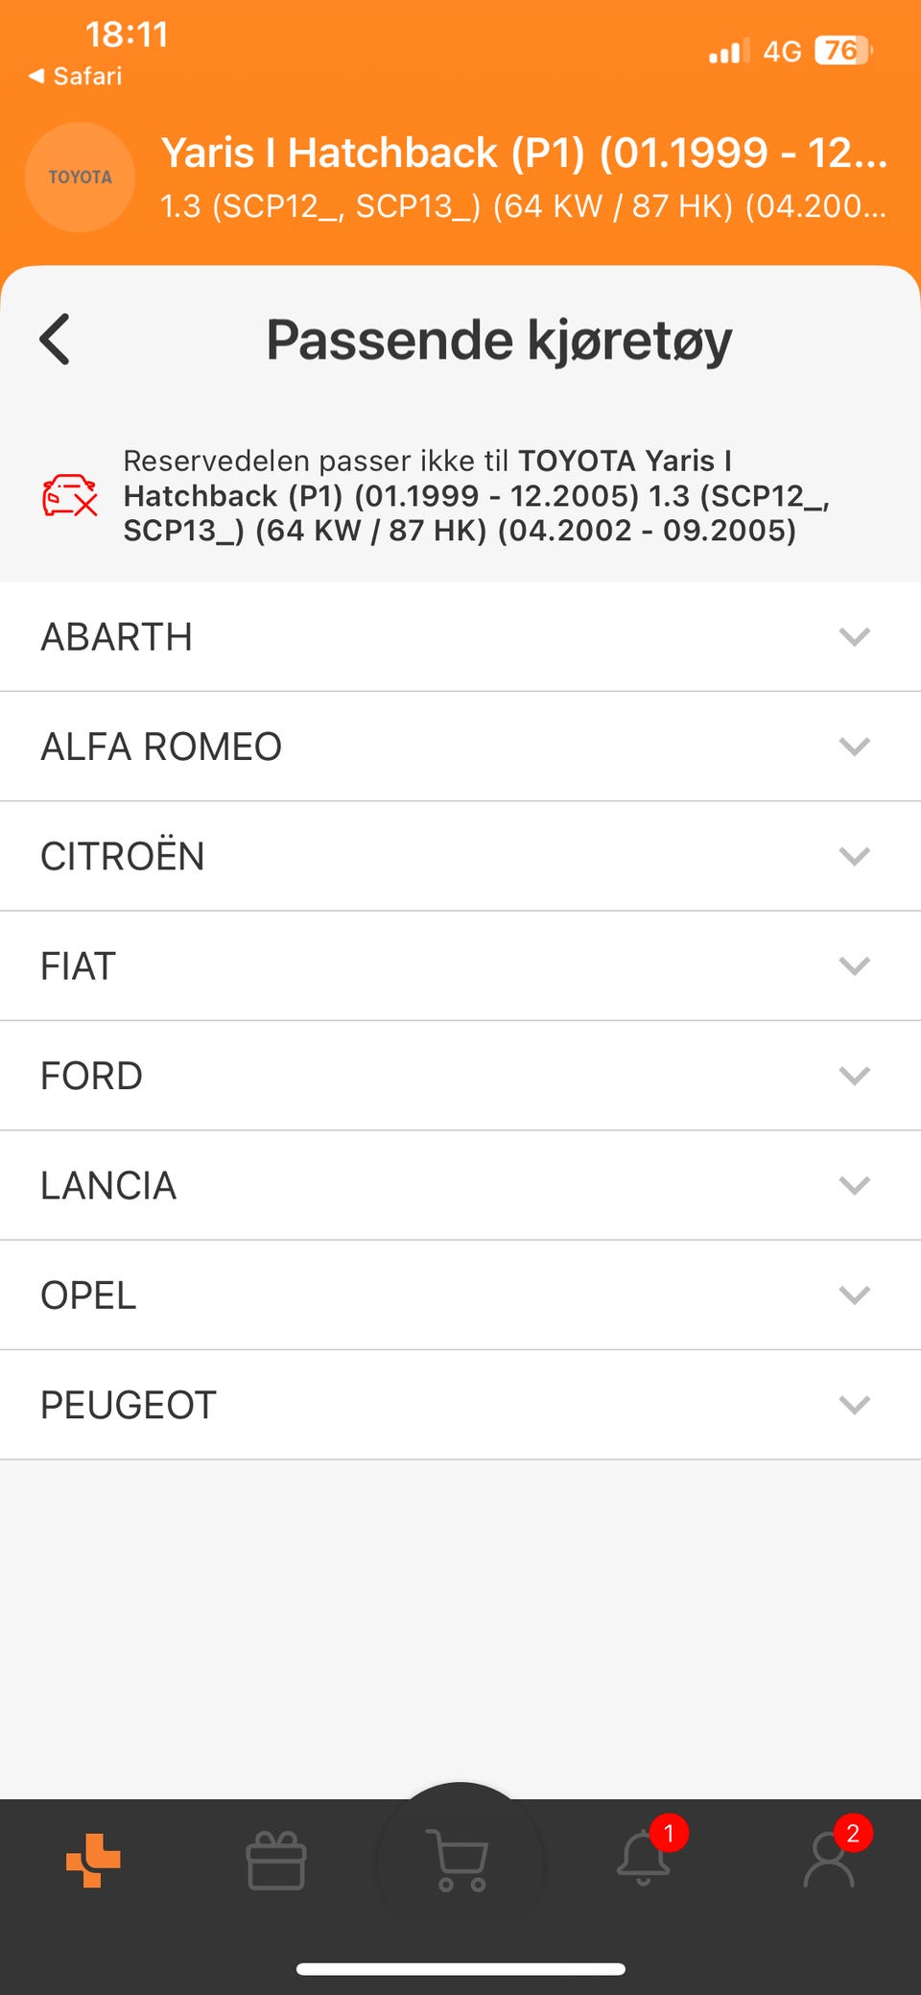Viewport: 921px width, 1995px height.
Task: Expand the CITROËN section
Action: click(x=853, y=856)
